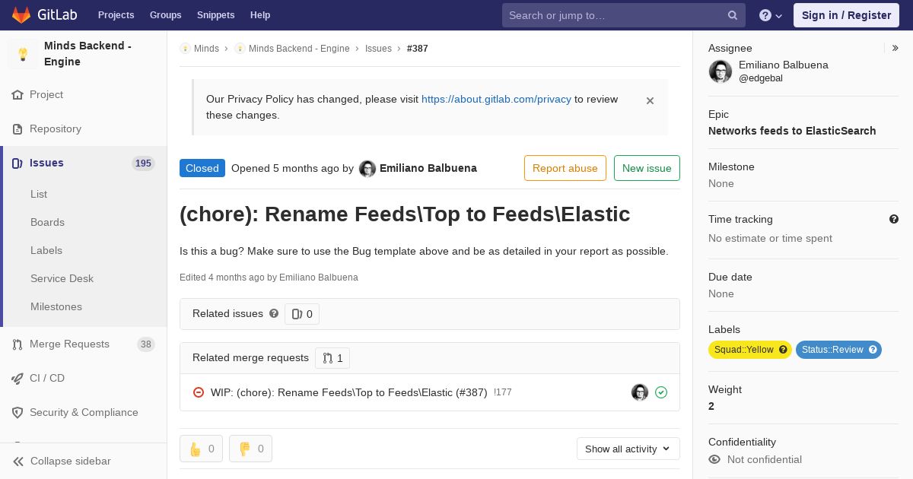Viewport: 913px width, 479px height.
Task: Click the Report abuse button
Action: [565, 168]
